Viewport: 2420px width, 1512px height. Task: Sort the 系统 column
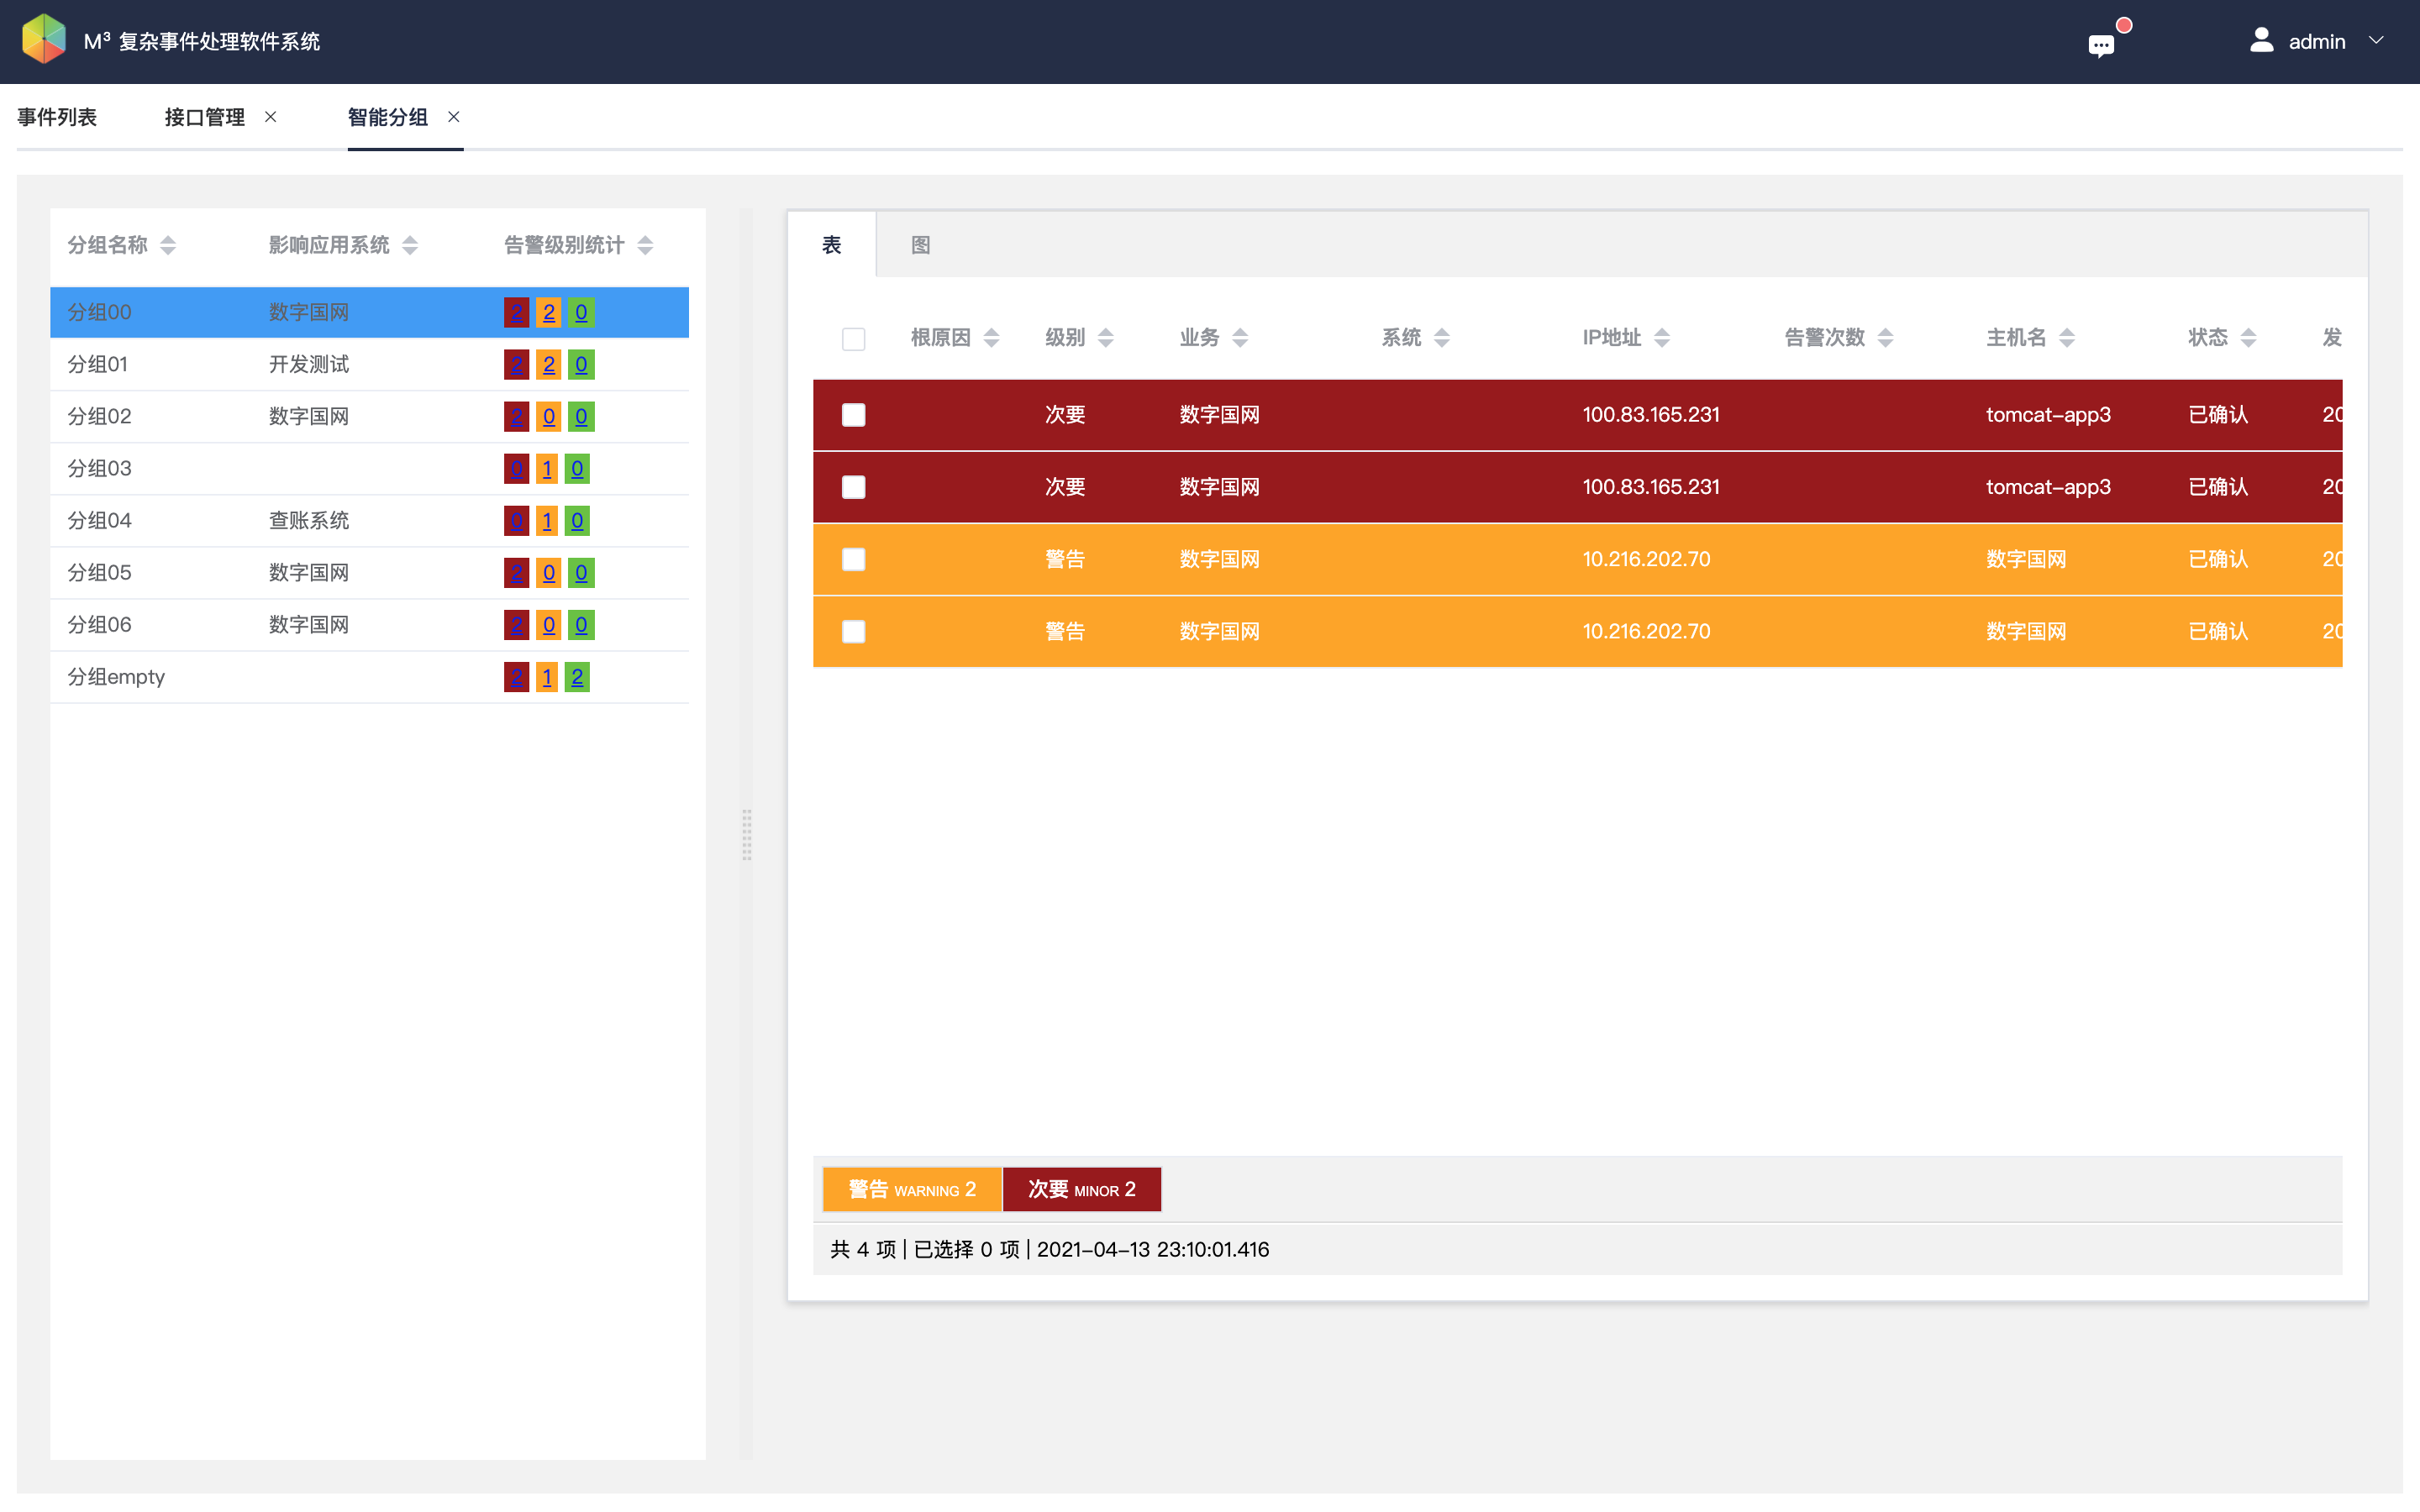point(1441,338)
